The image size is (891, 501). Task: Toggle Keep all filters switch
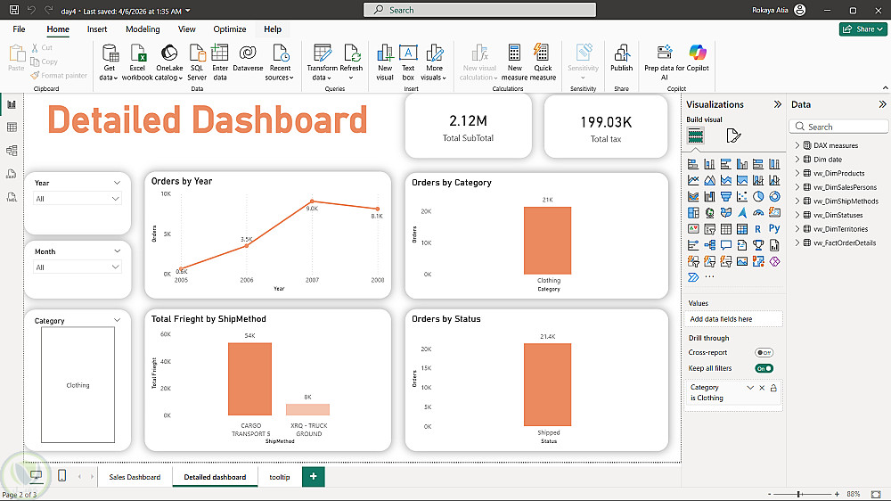click(x=764, y=368)
